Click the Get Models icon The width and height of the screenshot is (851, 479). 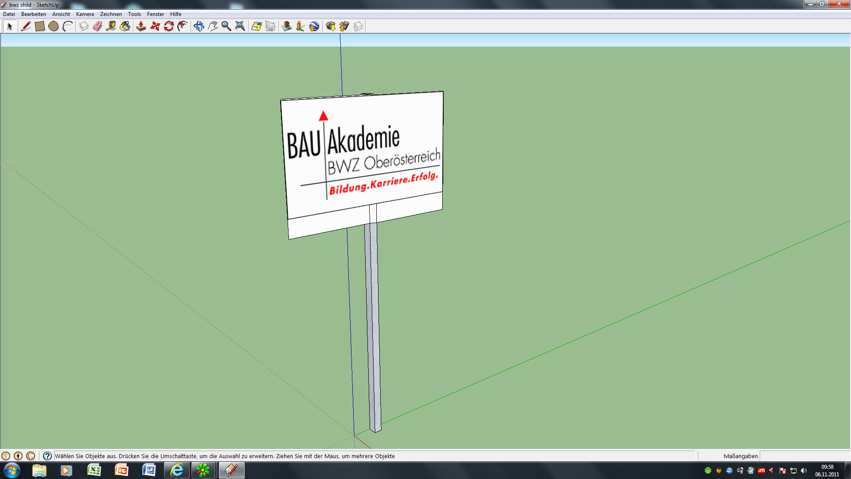[x=330, y=27]
